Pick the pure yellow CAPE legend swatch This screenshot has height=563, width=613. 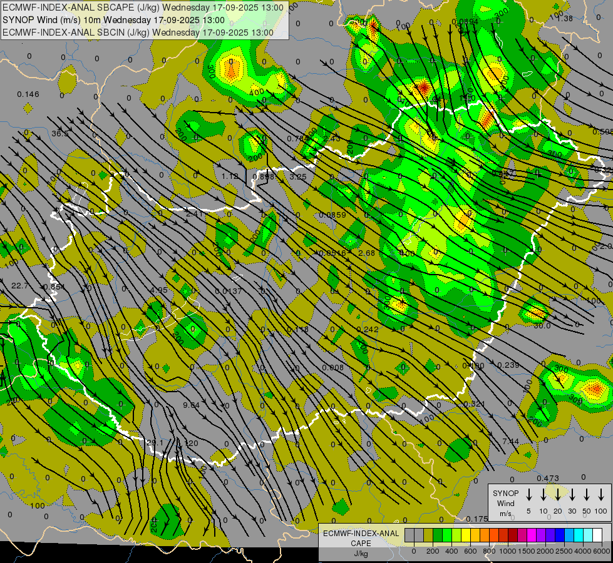pos(466,535)
